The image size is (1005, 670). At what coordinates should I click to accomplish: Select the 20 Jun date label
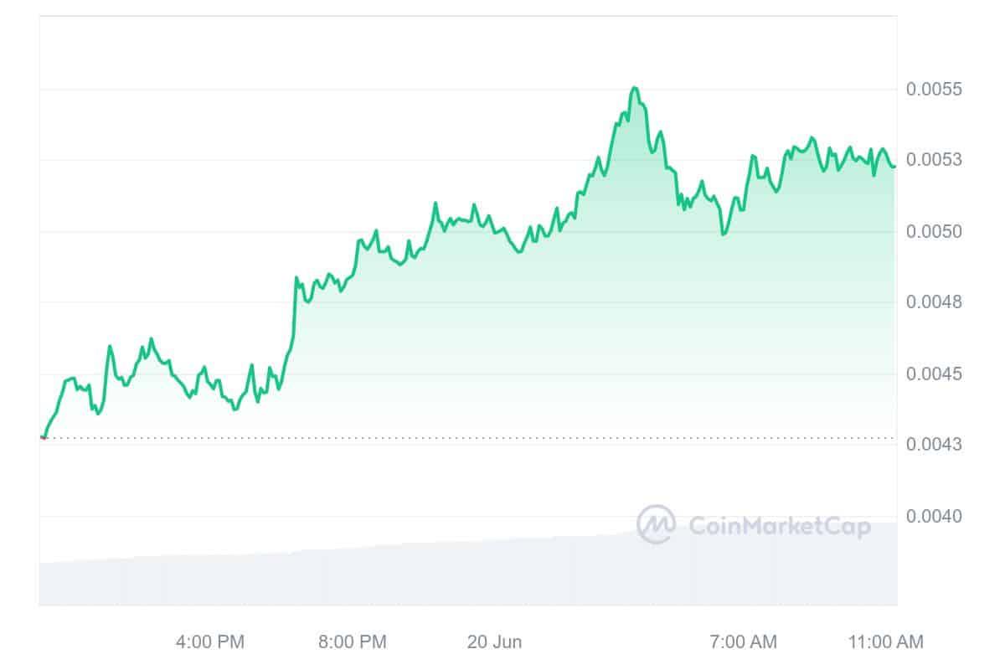coord(494,642)
